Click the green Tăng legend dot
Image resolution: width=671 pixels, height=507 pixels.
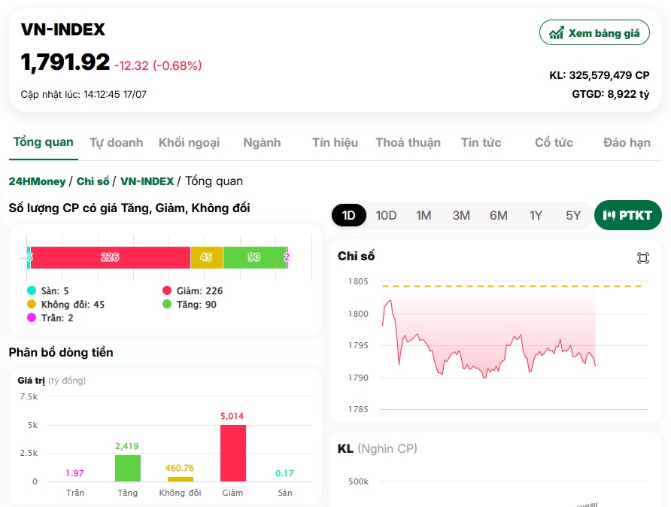[167, 304]
